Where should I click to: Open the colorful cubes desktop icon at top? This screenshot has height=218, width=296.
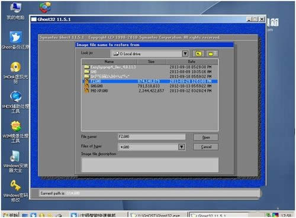[x=45, y=8]
